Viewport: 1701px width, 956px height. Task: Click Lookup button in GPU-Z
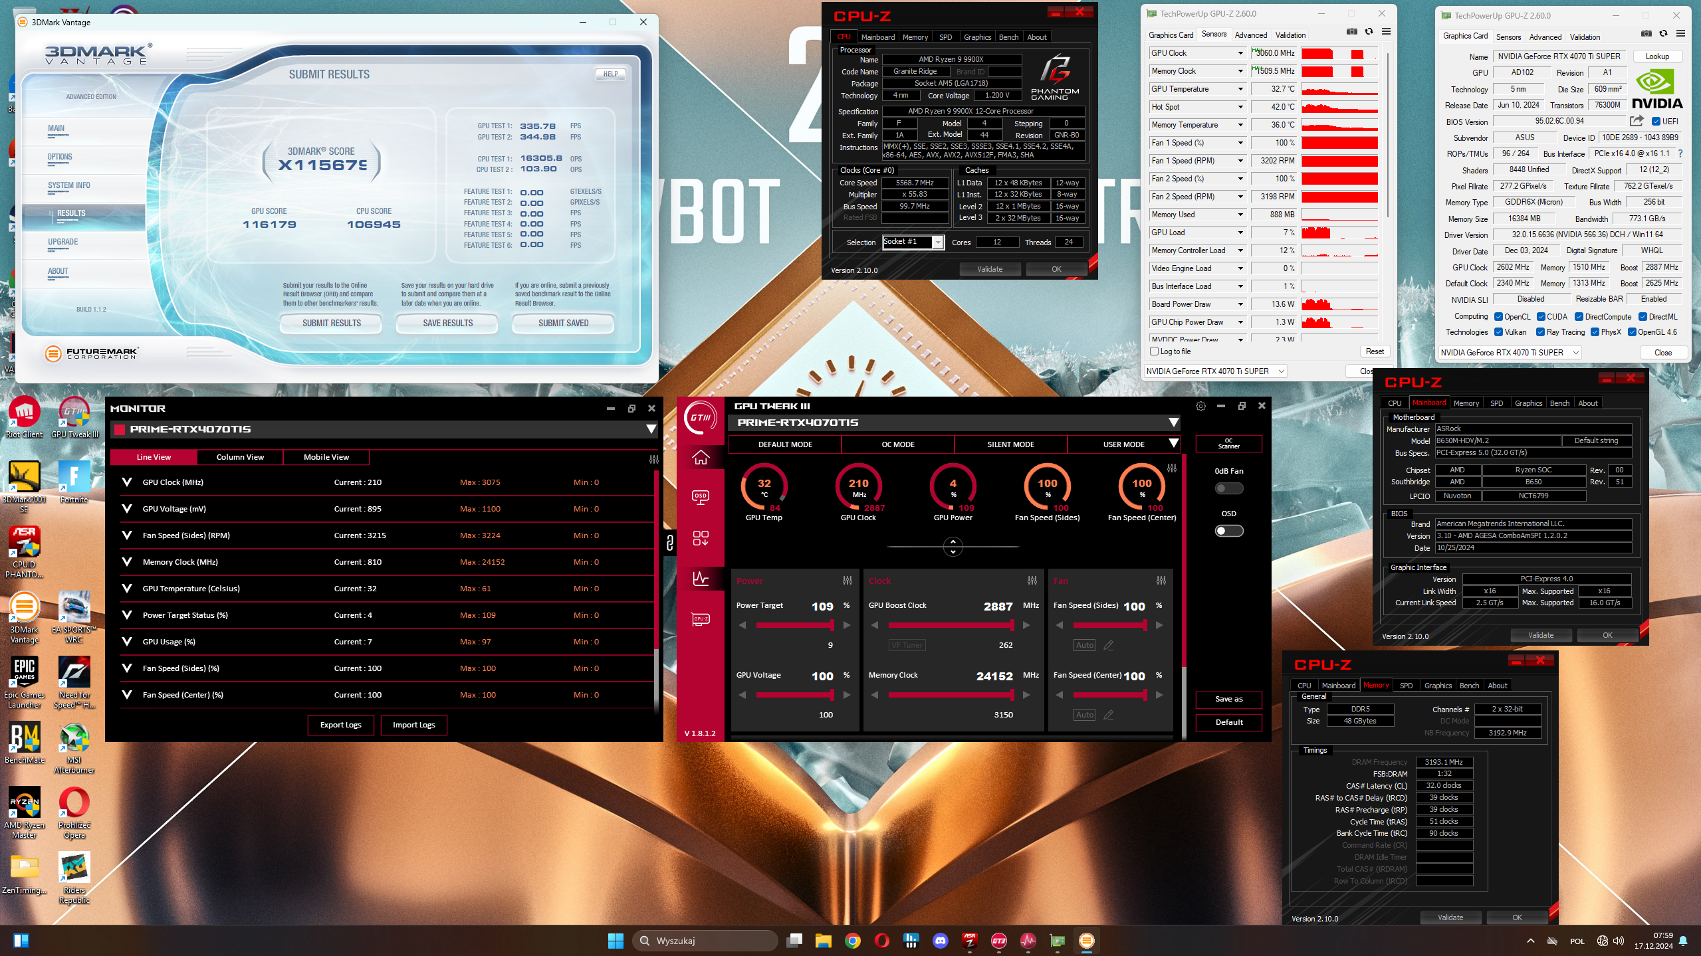click(1657, 56)
